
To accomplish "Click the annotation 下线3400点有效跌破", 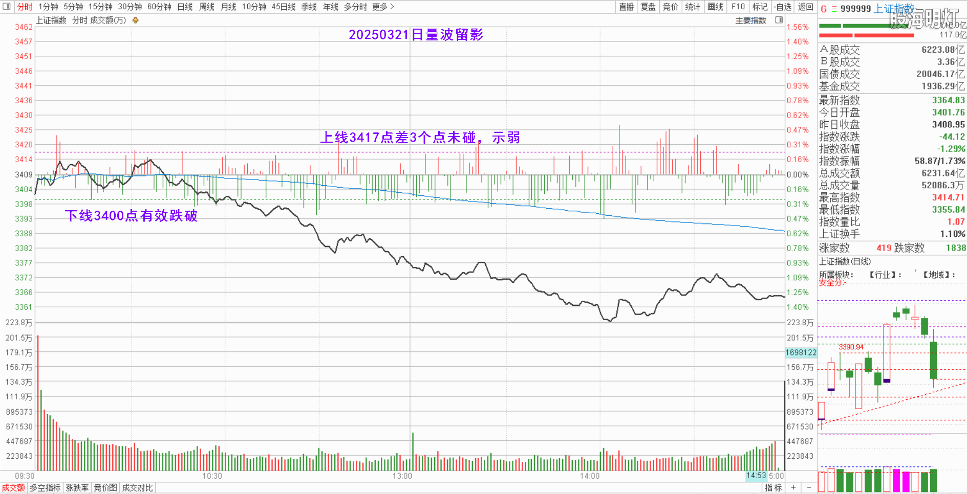I will [131, 216].
